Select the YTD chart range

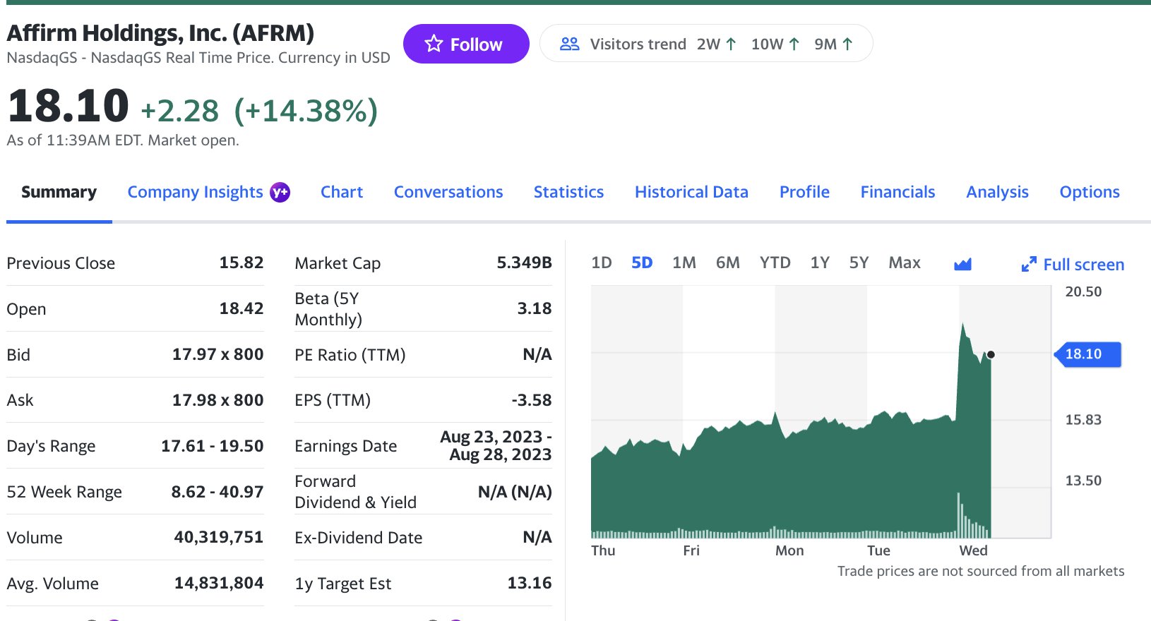coord(775,263)
